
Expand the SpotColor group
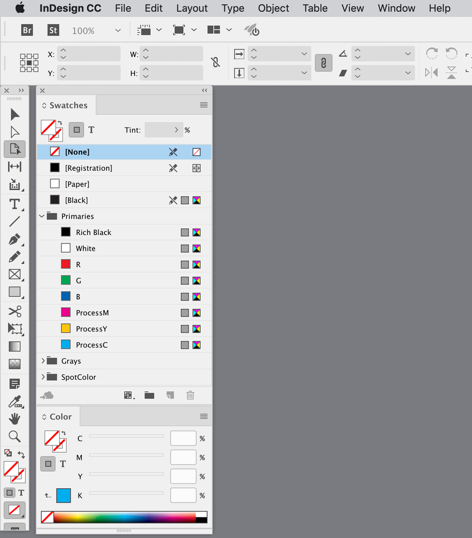(43, 377)
